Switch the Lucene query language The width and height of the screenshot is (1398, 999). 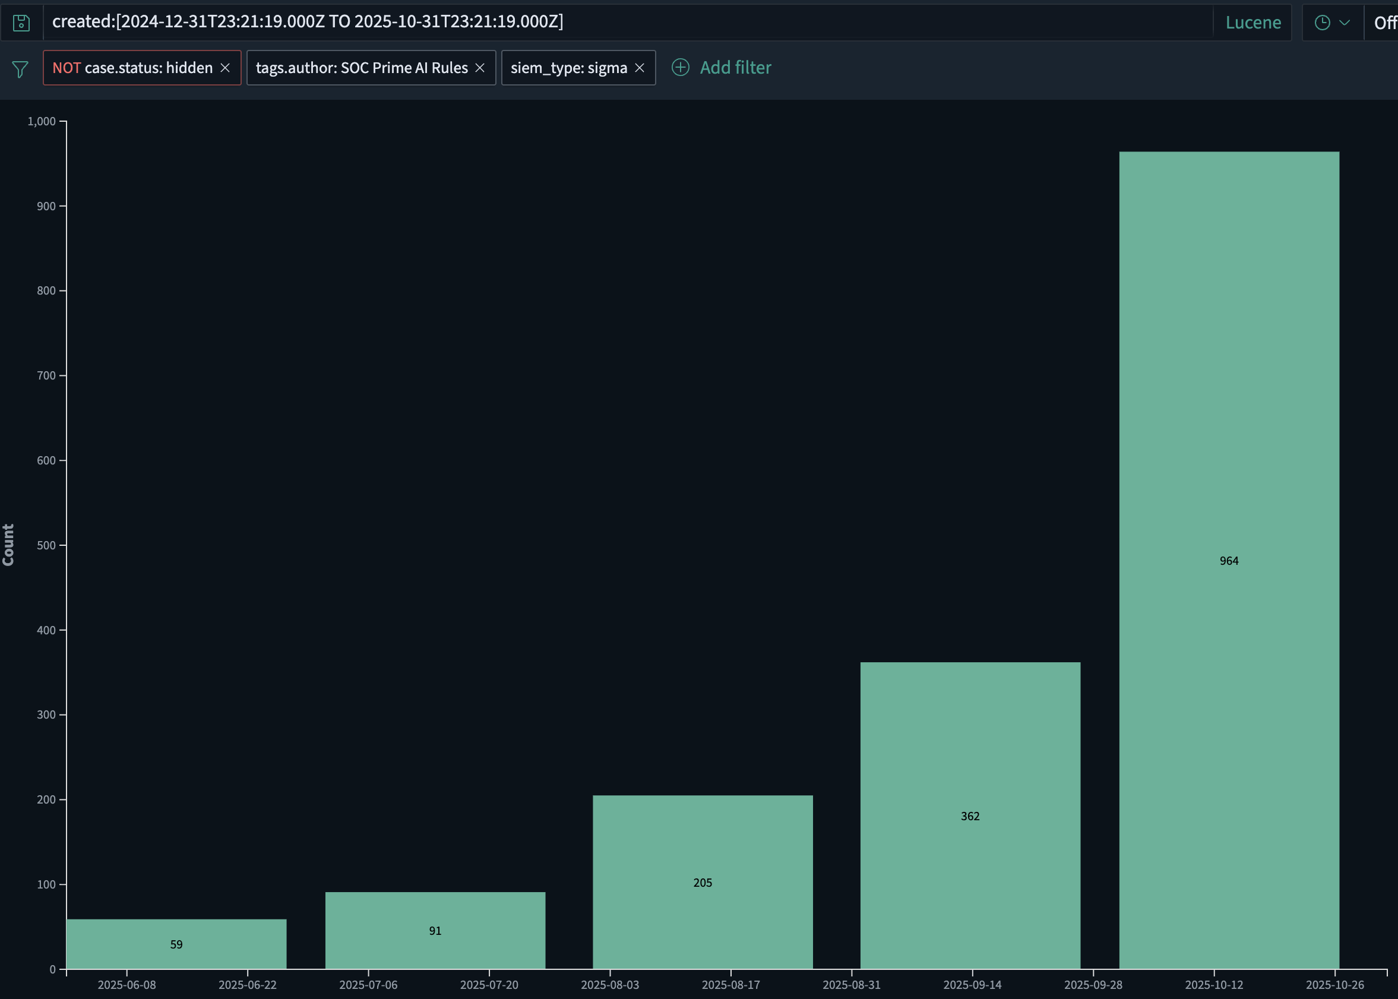click(x=1253, y=23)
